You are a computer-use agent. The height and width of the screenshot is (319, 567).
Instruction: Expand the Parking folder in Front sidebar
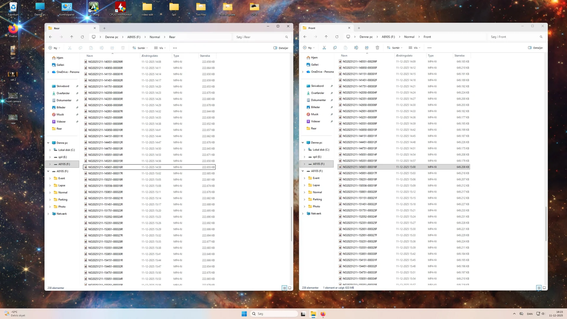tap(304, 199)
